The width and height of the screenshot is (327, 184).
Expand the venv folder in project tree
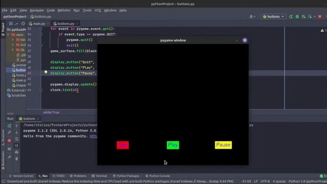(8, 35)
